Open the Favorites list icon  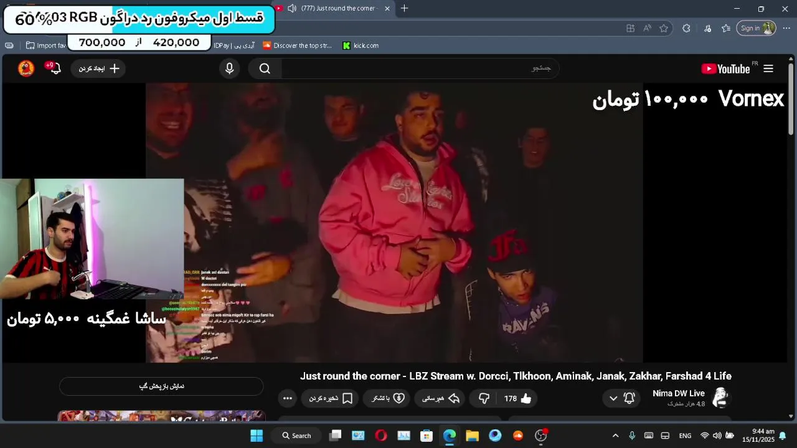tap(726, 28)
